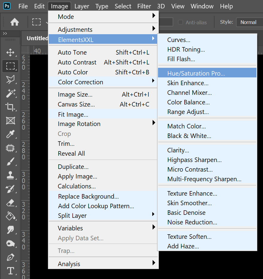Image resolution: width=263 pixels, height=279 pixels.
Task: Expand the toolbar using double-arrow handle
Action: (x=5, y=33)
